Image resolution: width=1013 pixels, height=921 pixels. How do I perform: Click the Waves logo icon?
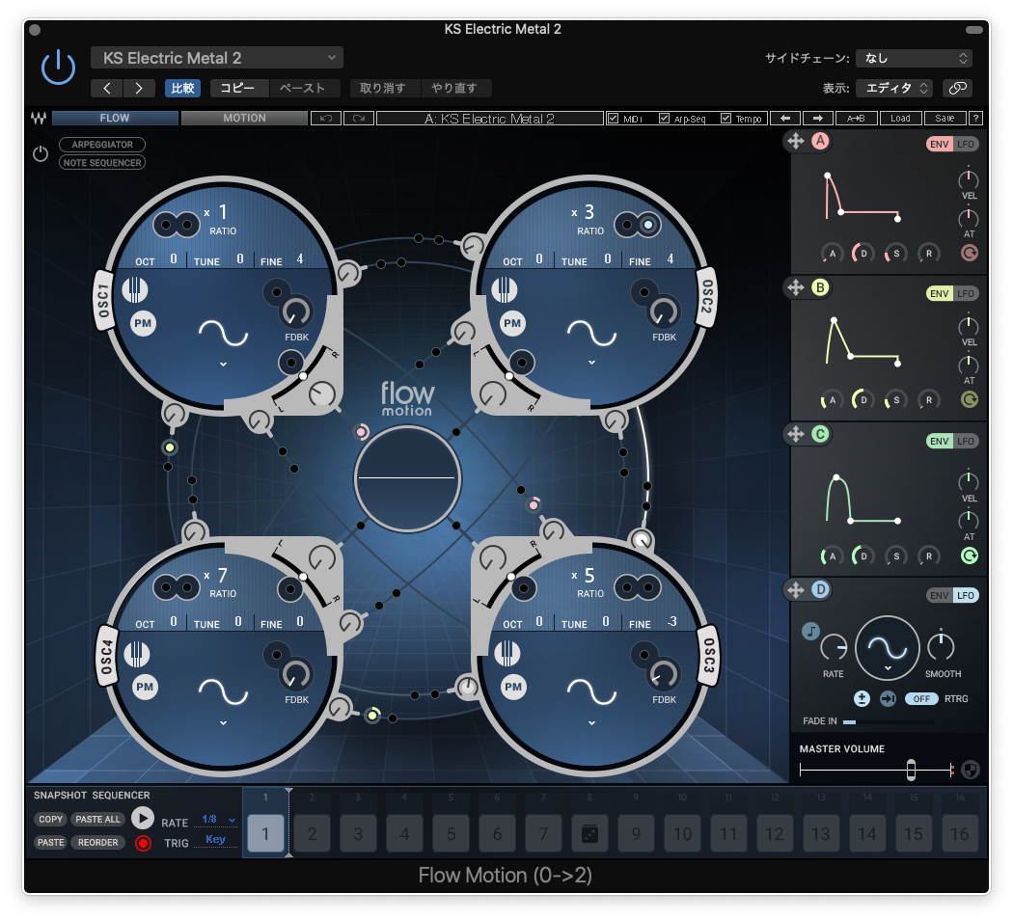pyautogui.click(x=39, y=119)
